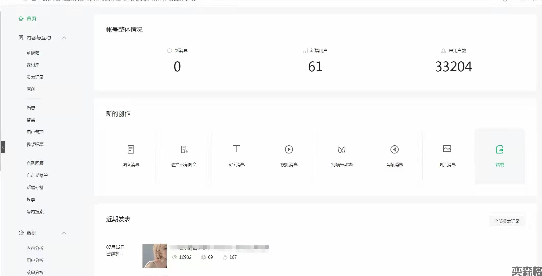Open 视频号动态 butterfly icon
Viewport: 542px width, 276px height.
click(342, 150)
